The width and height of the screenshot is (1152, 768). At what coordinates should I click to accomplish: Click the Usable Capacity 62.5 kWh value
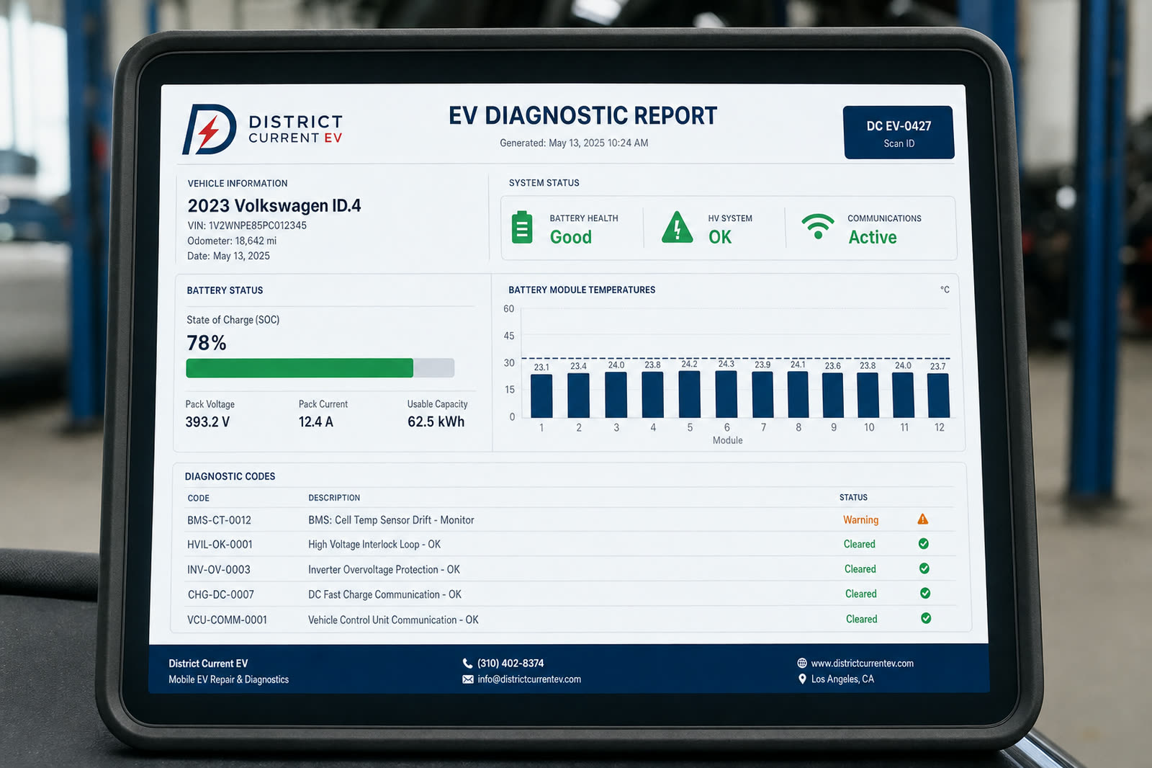pos(436,422)
